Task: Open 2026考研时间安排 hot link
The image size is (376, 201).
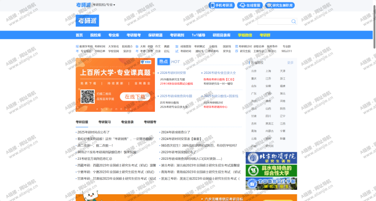Action: click(x=173, y=73)
